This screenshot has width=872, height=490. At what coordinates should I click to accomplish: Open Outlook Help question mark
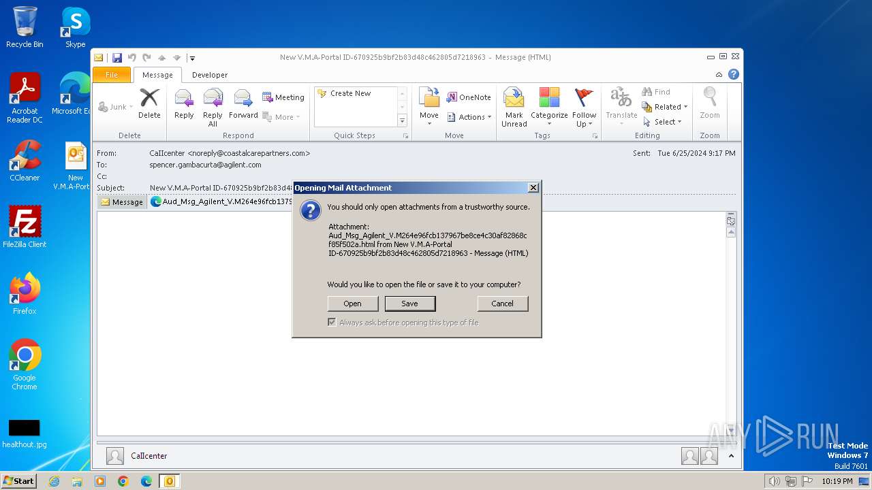734,74
